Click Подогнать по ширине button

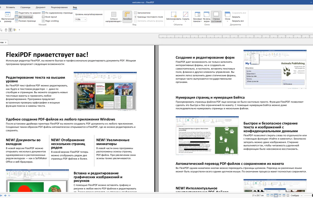[x=28, y=13]
